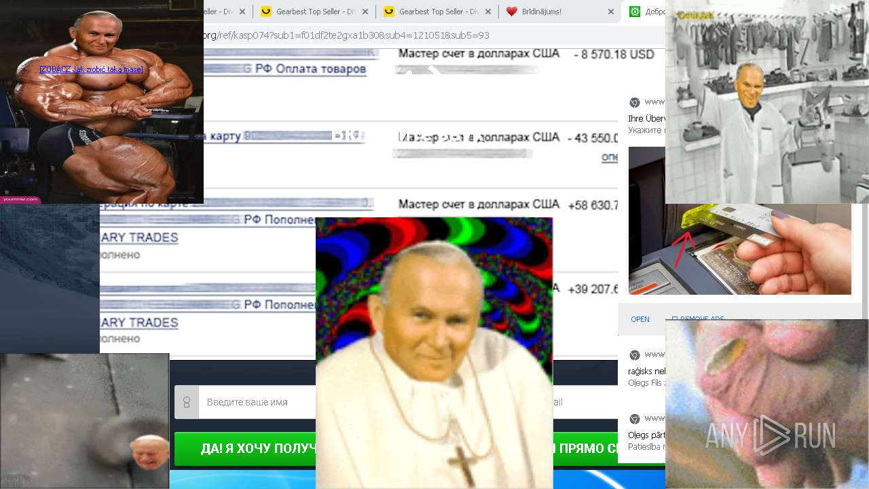Switch to the second Gearbest Top Seller tab
This screenshot has width=869, height=489.
[438, 12]
